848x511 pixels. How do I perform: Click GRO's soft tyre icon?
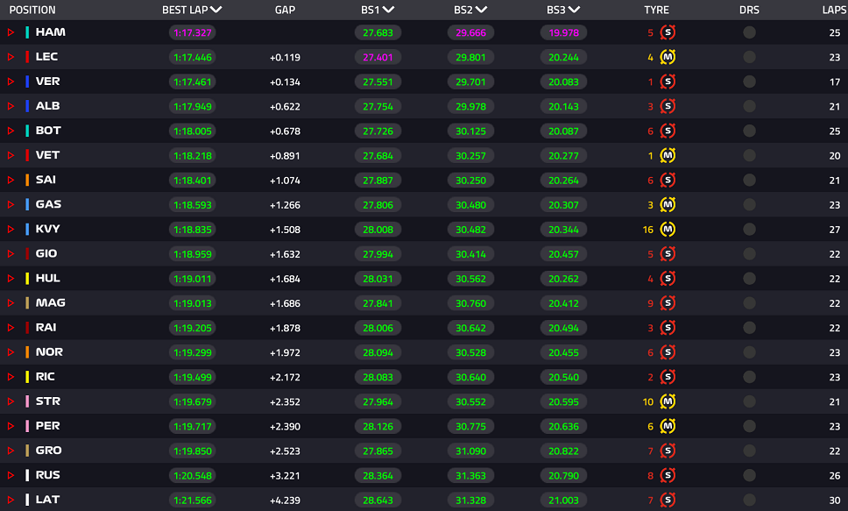point(668,451)
